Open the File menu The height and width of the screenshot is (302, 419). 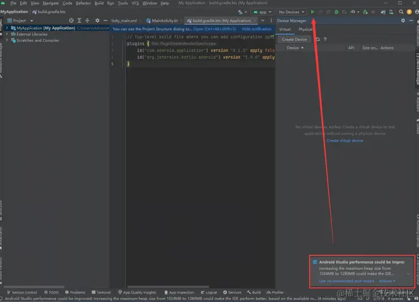[13, 3]
